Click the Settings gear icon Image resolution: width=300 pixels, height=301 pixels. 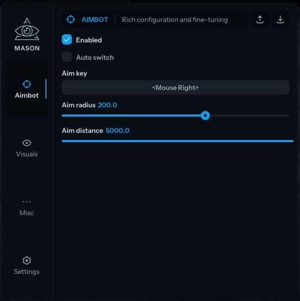click(x=27, y=261)
